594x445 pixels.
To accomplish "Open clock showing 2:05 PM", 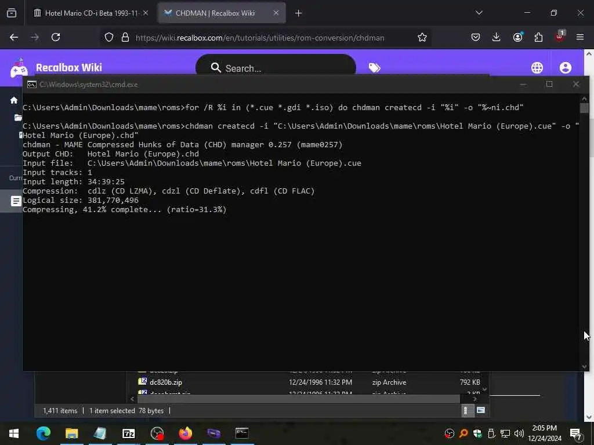I will pyautogui.click(x=545, y=433).
